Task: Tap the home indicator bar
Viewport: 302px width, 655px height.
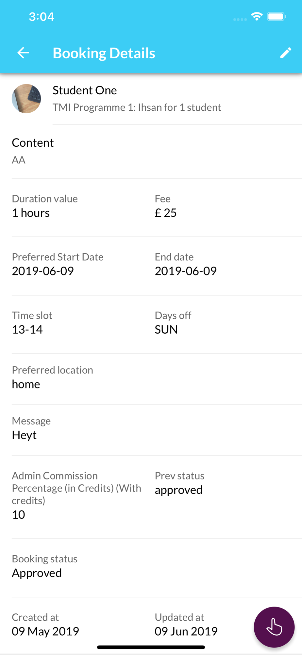Action: point(151,647)
